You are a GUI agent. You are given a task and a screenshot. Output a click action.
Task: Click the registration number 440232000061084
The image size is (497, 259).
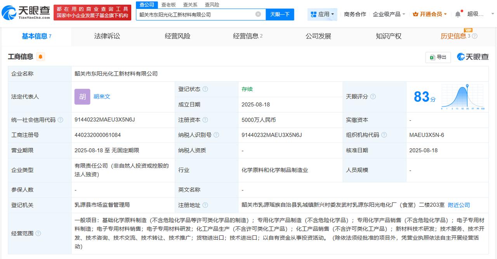[x=97, y=135]
